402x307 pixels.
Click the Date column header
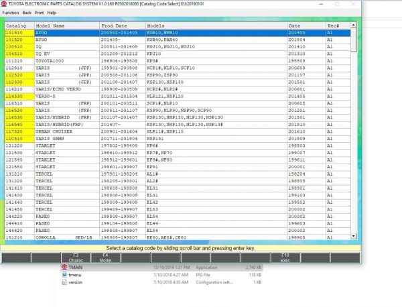(x=306, y=25)
